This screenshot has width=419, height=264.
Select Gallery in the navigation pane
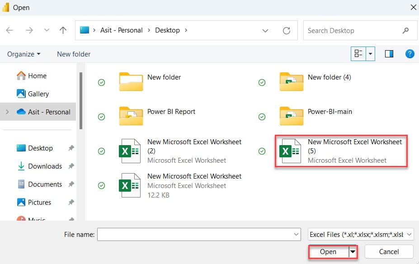(x=33, y=94)
